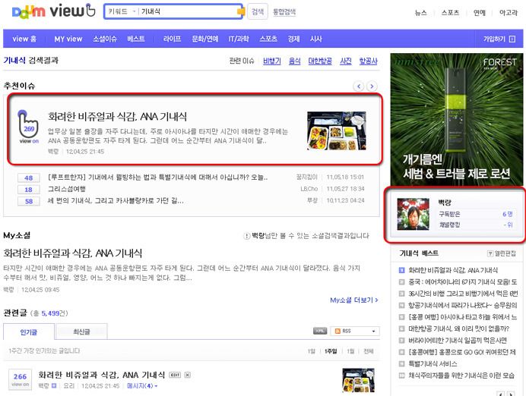Select related issue 비행기
This screenshot has width=526, height=396.
[271, 61]
